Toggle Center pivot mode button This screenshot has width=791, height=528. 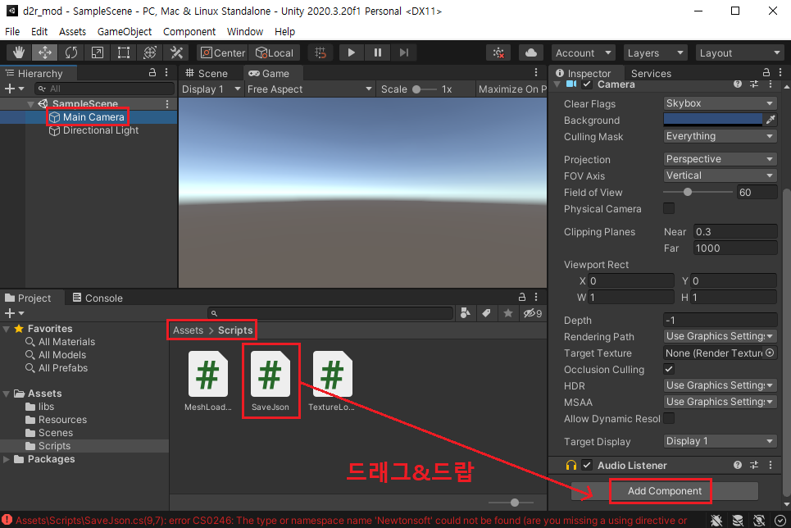[222, 52]
